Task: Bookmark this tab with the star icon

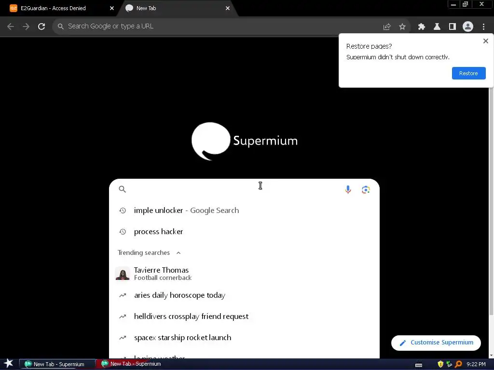Action: pos(402,27)
